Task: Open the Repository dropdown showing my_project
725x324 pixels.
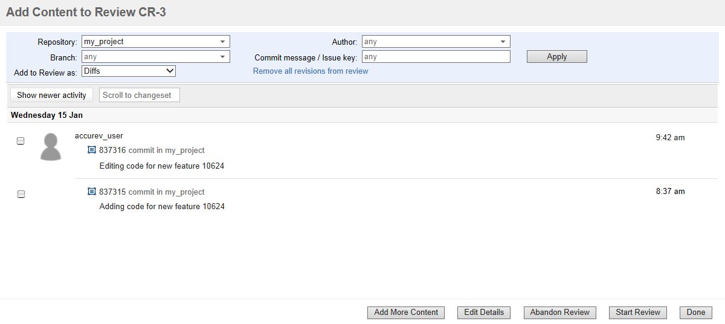Action: (155, 42)
